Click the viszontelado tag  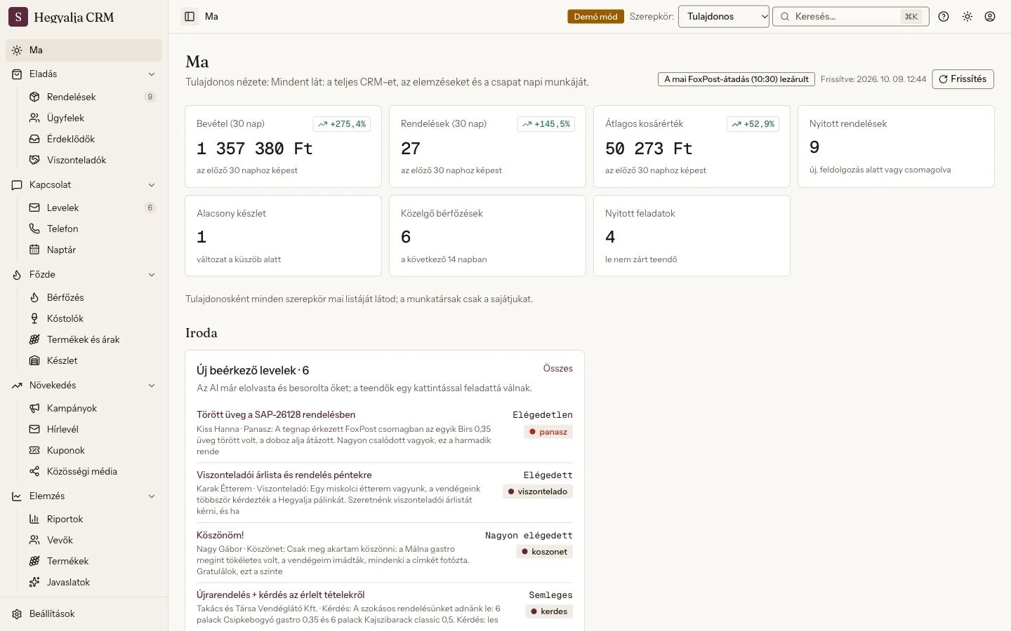(x=538, y=491)
